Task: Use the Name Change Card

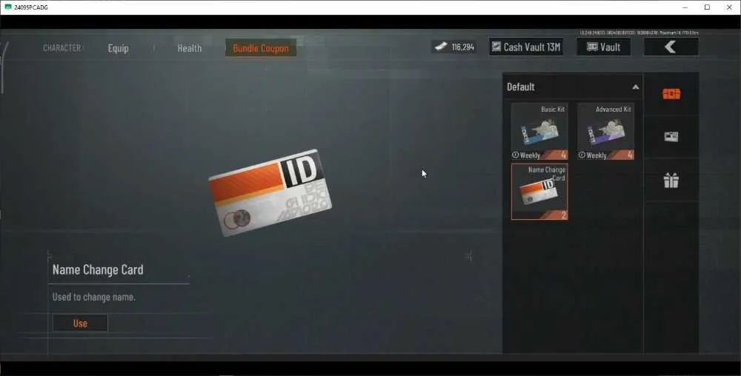Action: click(80, 323)
